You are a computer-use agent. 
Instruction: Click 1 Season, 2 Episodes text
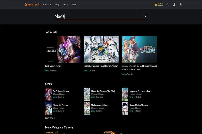(x=135, y=108)
